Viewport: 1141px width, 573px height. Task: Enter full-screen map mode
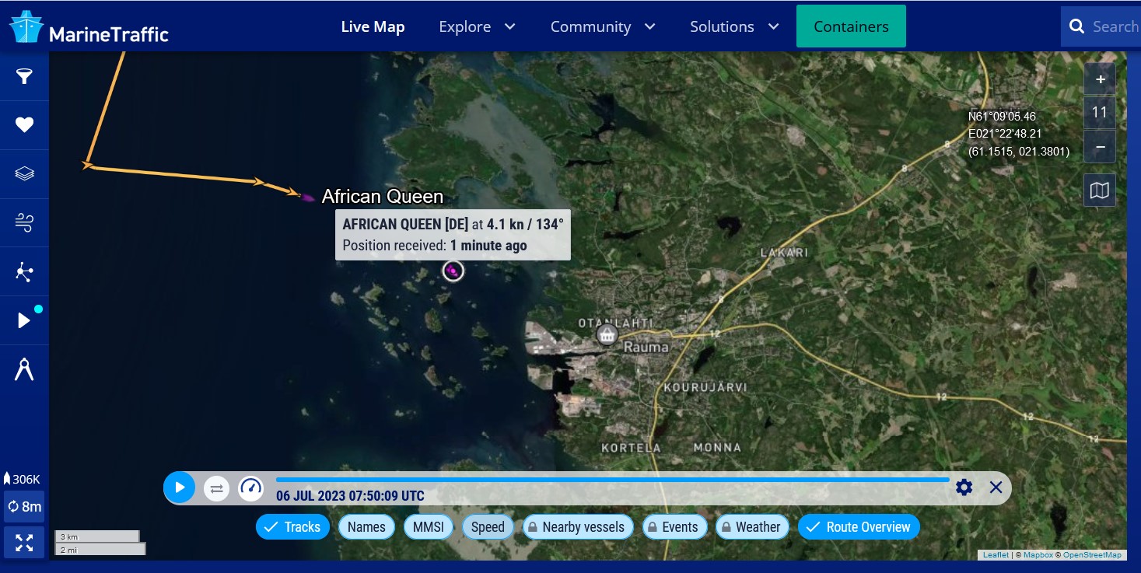tap(24, 543)
